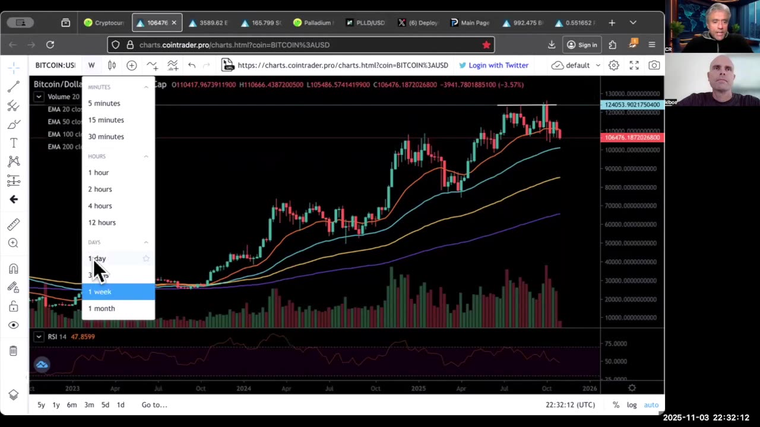Click the compare or add symbol plus icon
The height and width of the screenshot is (427, 760).
[132, 65]
